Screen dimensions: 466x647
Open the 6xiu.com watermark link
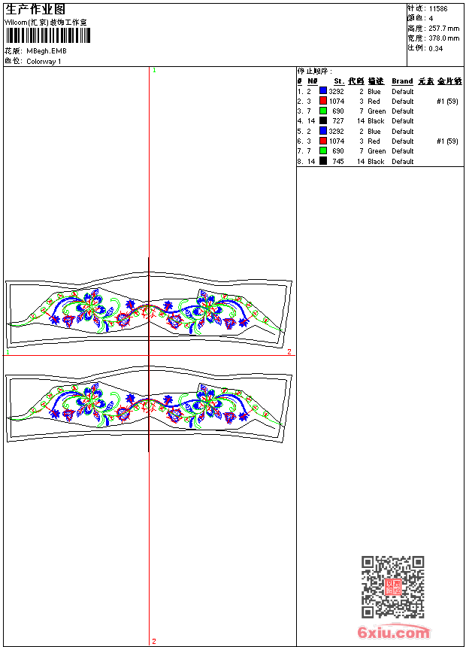pos(393,632)
